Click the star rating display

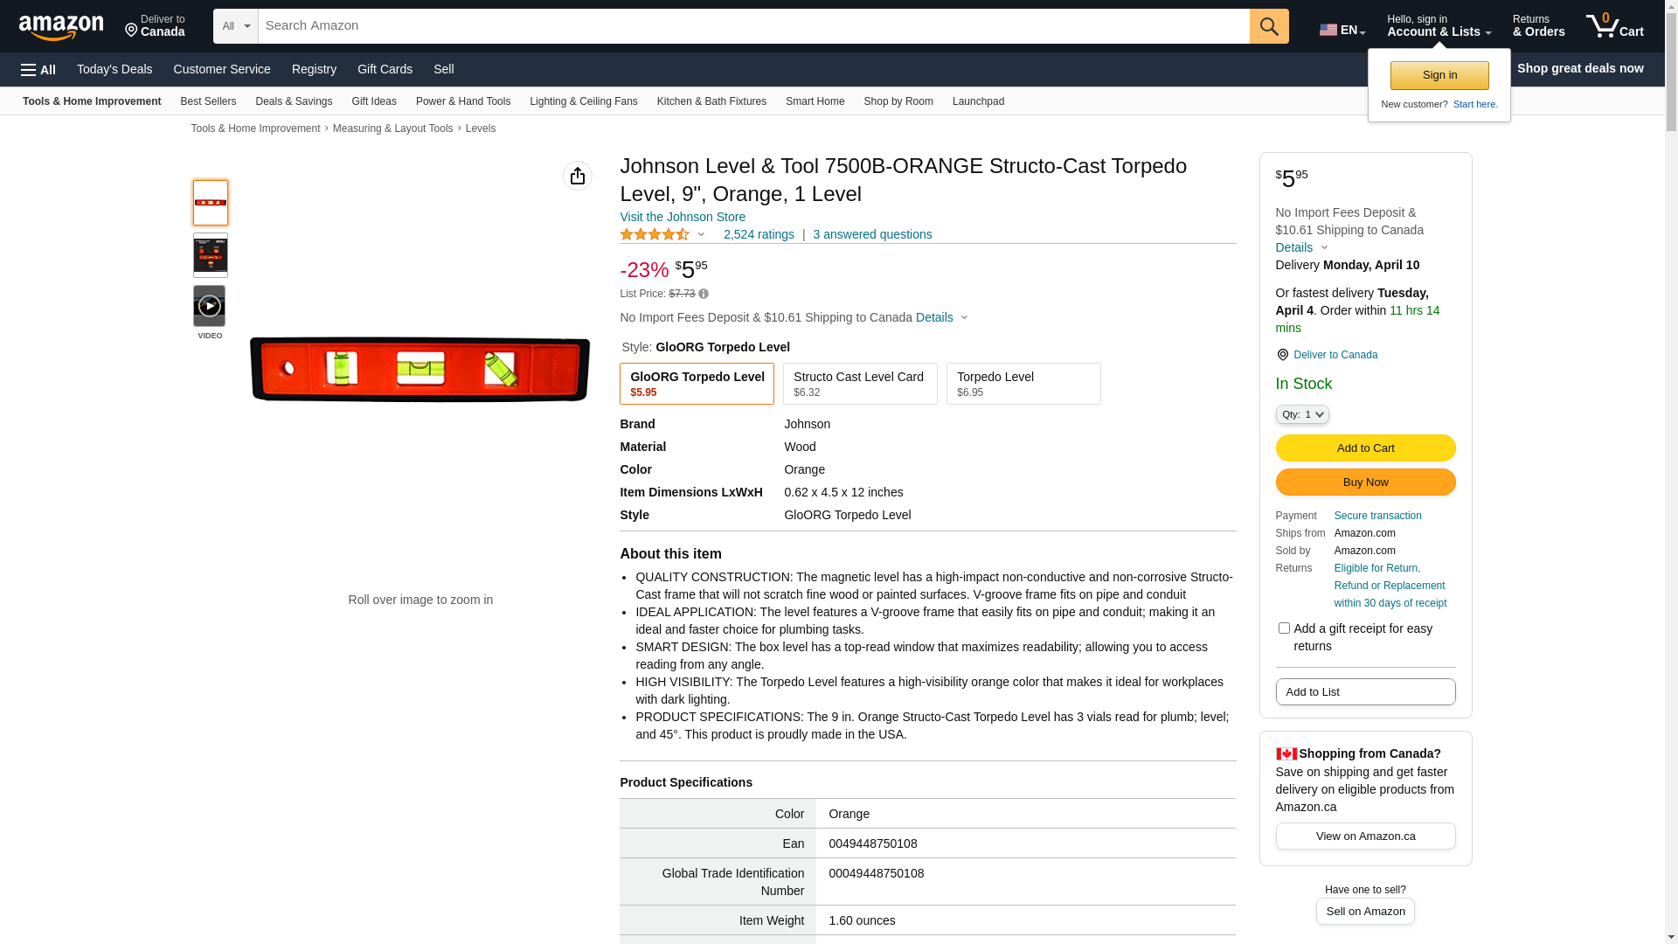(655, 234)
